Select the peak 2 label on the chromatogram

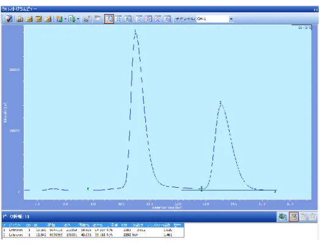220,102
